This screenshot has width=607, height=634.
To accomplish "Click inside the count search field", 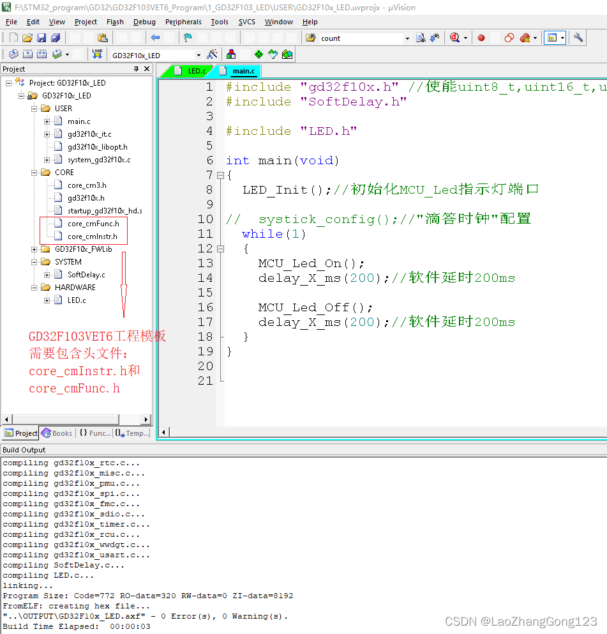I will (361, 38).
